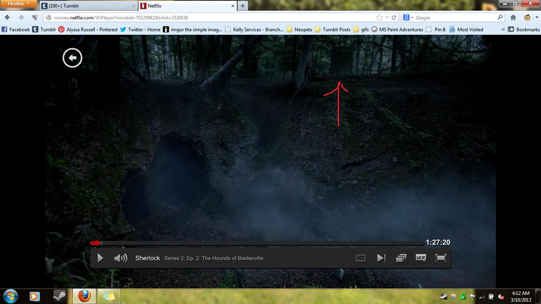Expand the Tumblr Posts bookmark folder

[332, 29]
